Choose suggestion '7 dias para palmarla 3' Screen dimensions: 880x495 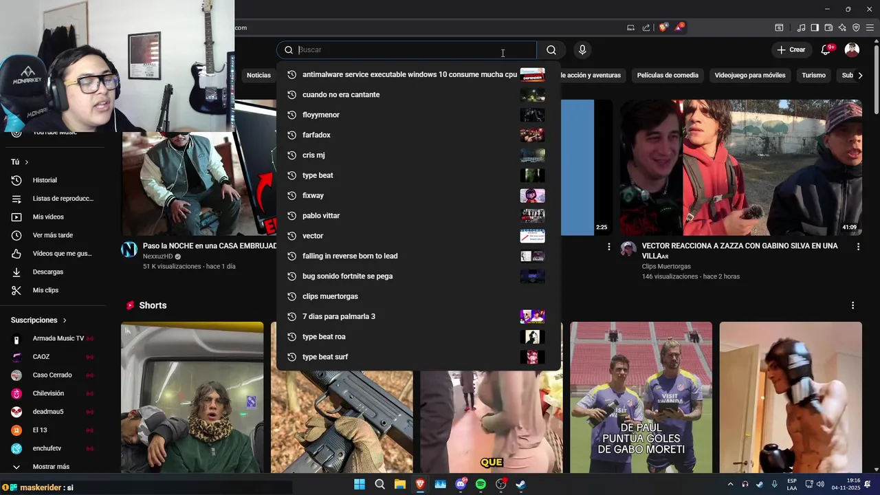[418, 316]
